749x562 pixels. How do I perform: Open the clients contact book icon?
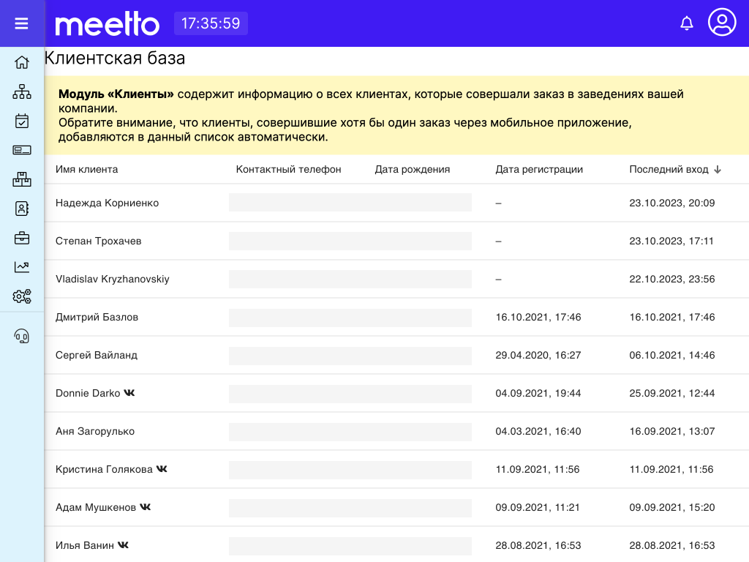pos(22,209)
